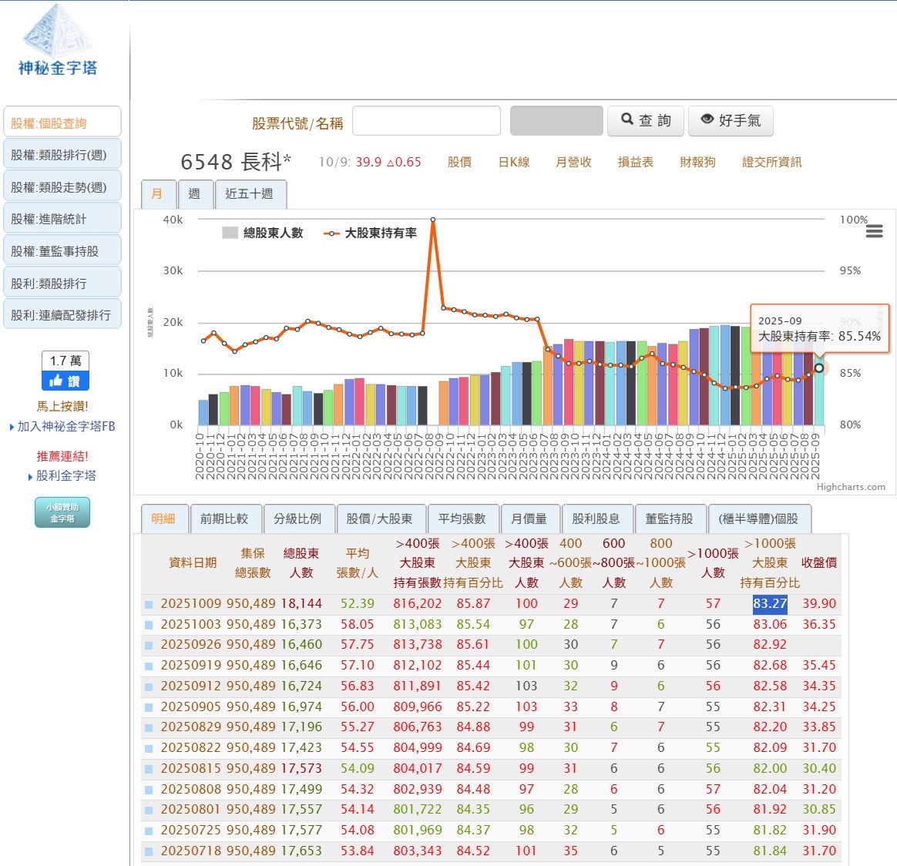Click the blue square beside row 20250905
The image size is (897, 866).
pyautogui.click(x=149, y=707)
